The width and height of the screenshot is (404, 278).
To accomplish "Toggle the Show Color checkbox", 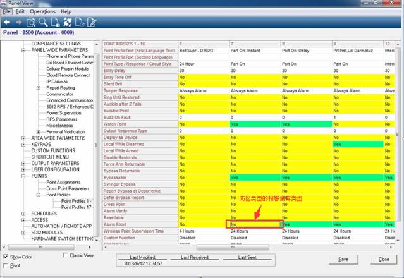I will (x=6, y=257).
